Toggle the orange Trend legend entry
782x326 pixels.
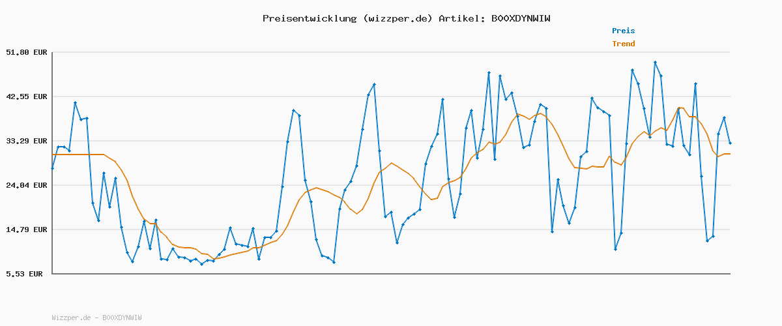coord(623,44)
